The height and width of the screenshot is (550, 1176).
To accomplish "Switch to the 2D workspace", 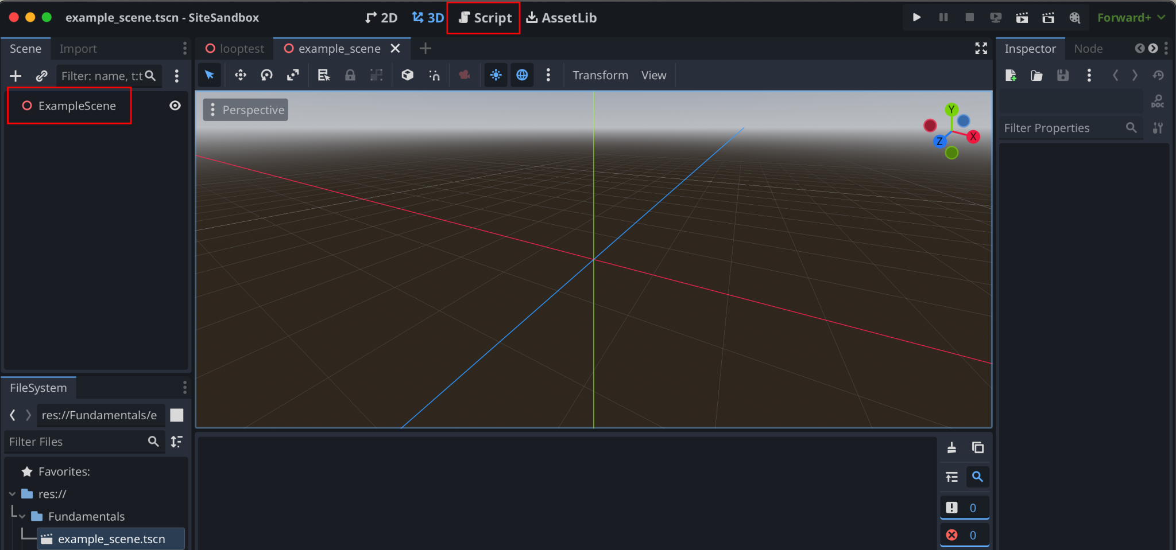I will click(x=380, y=17).
